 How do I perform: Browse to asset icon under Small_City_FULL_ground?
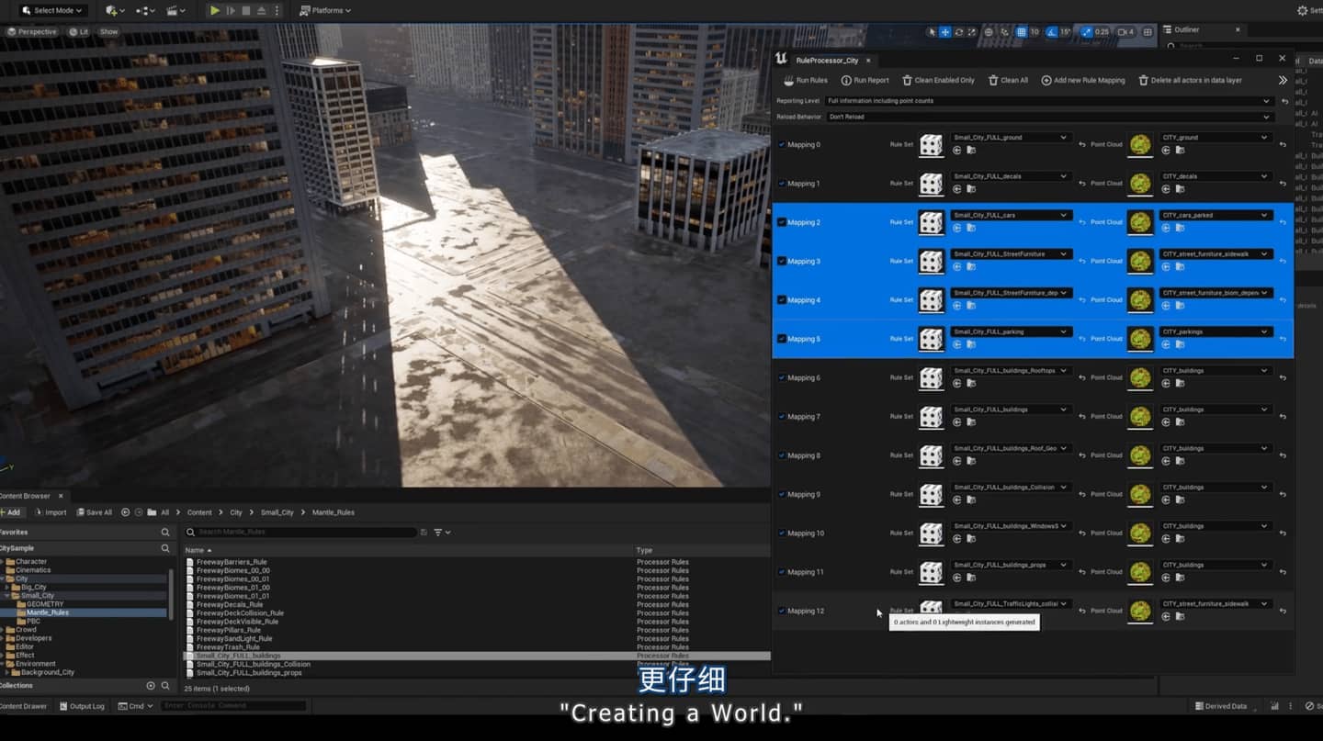point(971,151)
